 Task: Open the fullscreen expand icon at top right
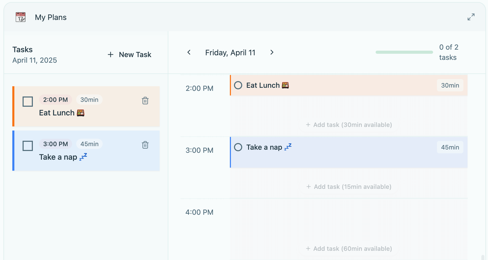[471, 17]
